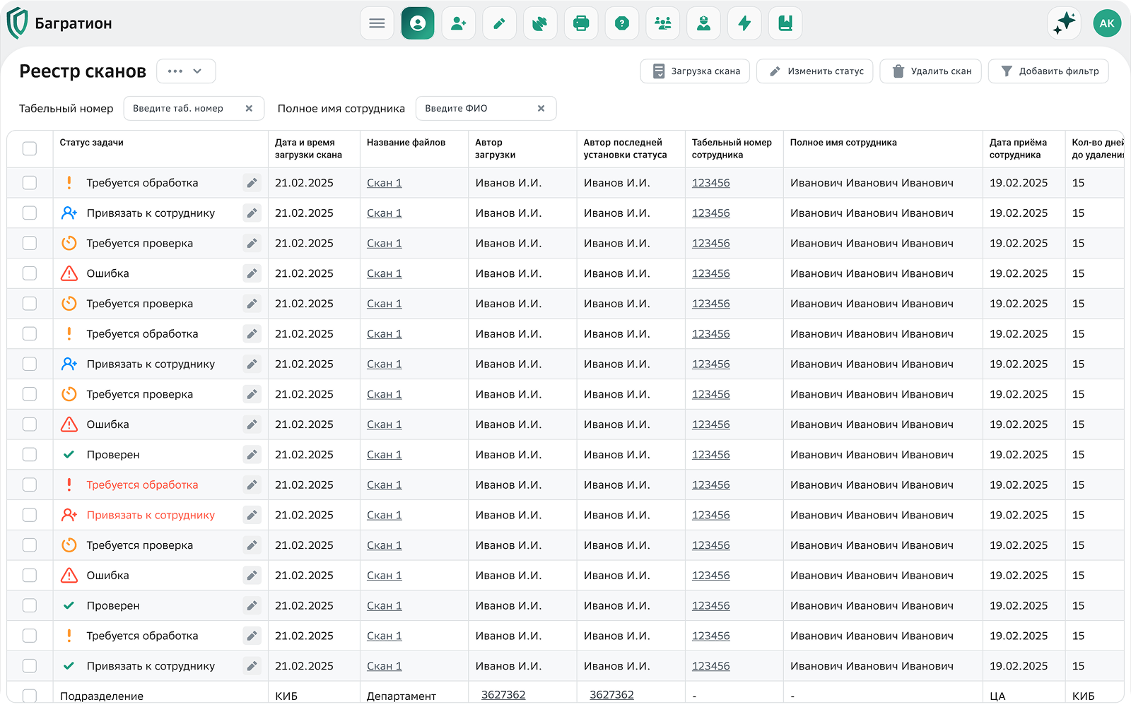Clear the Введите ФИО field with X
Image resolution: width=1131 pixels, height=707 pixels.
pos(541,109)
